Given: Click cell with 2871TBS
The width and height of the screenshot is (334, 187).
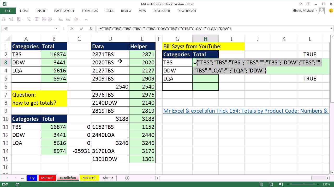Looking at the screenshot, I should tap(110, 54).
